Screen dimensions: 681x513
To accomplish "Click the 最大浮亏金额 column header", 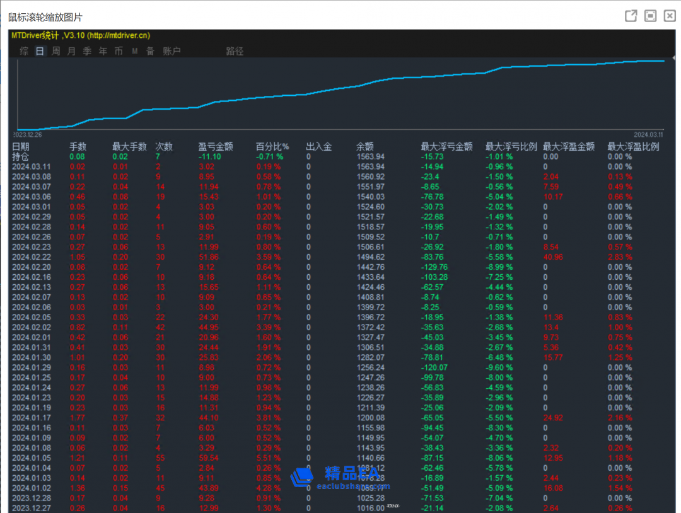I will click(x=446, y=146).
